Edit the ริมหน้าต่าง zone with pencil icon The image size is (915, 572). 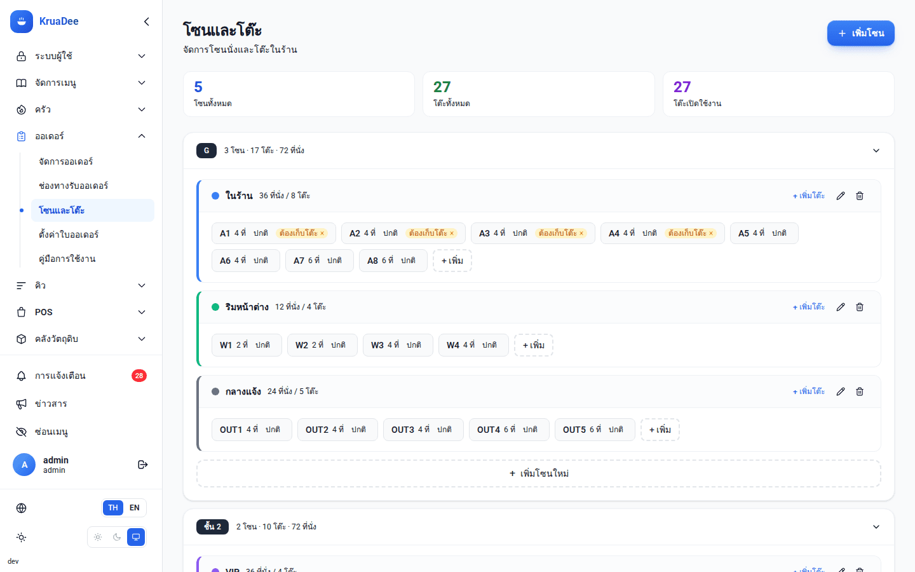tap(841, 307)
